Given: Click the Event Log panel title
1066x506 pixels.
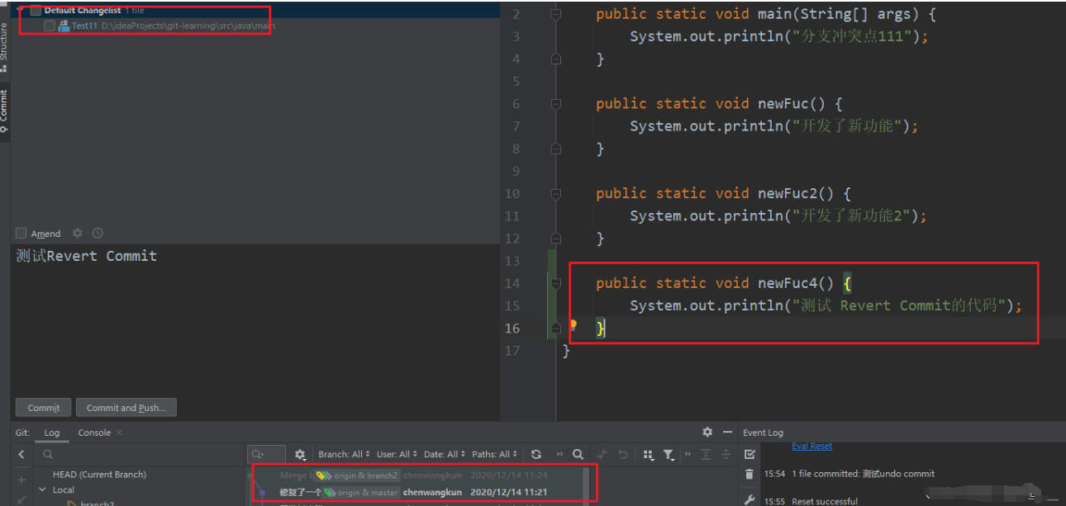Looking at the screenshot, I should pyautogui.click(x=763, y=433).
